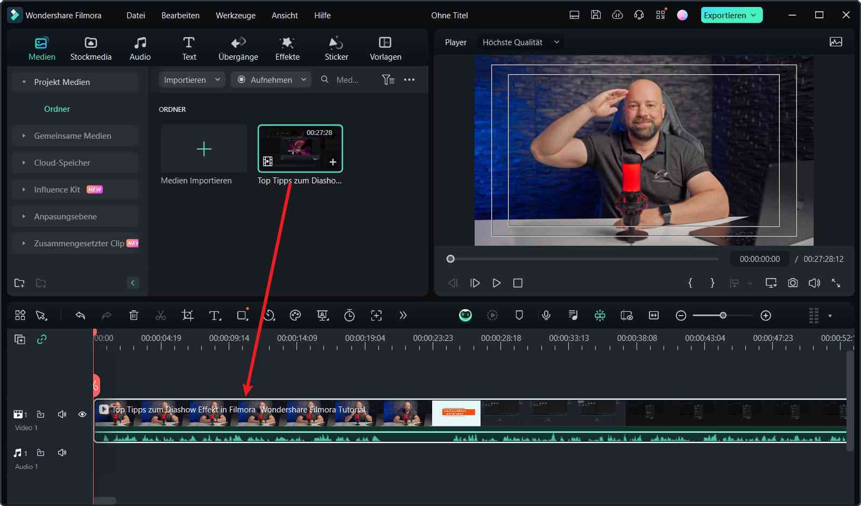Stop playback with the square button
The height and width of the screenshot is (506, 861).
click(518, 283)
